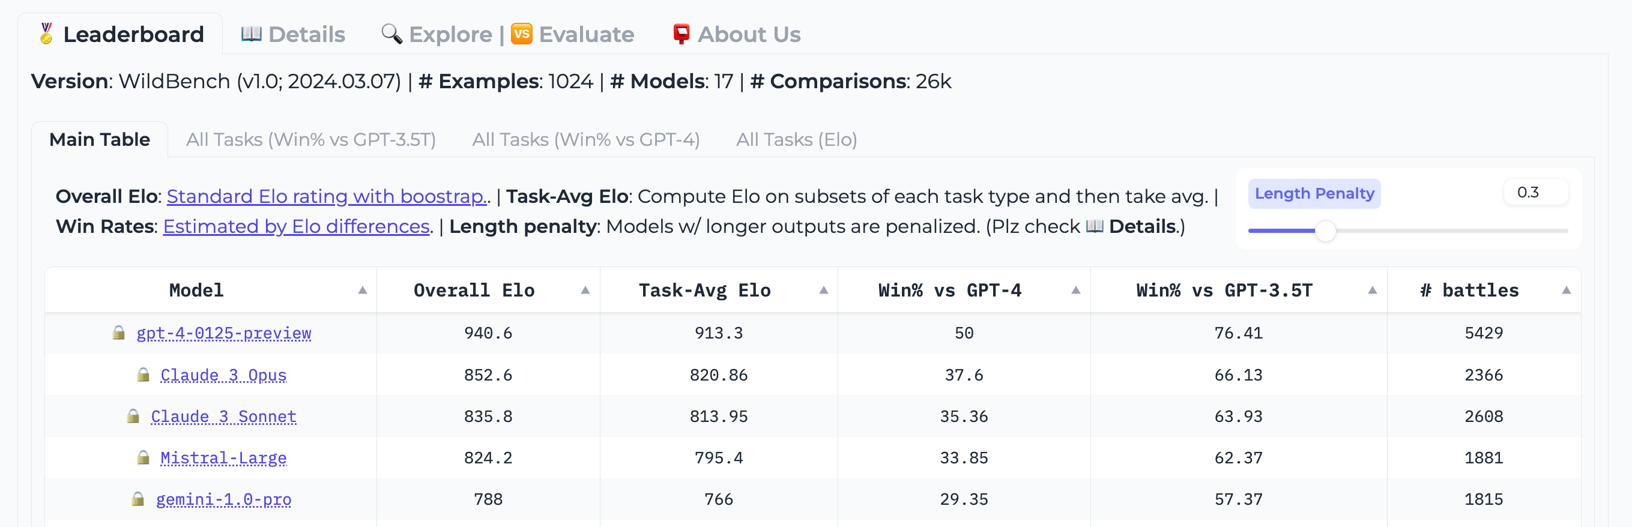The image size is (1632, 527).
Task: Sort models using the Model column arrow
Action: [361, 291]
